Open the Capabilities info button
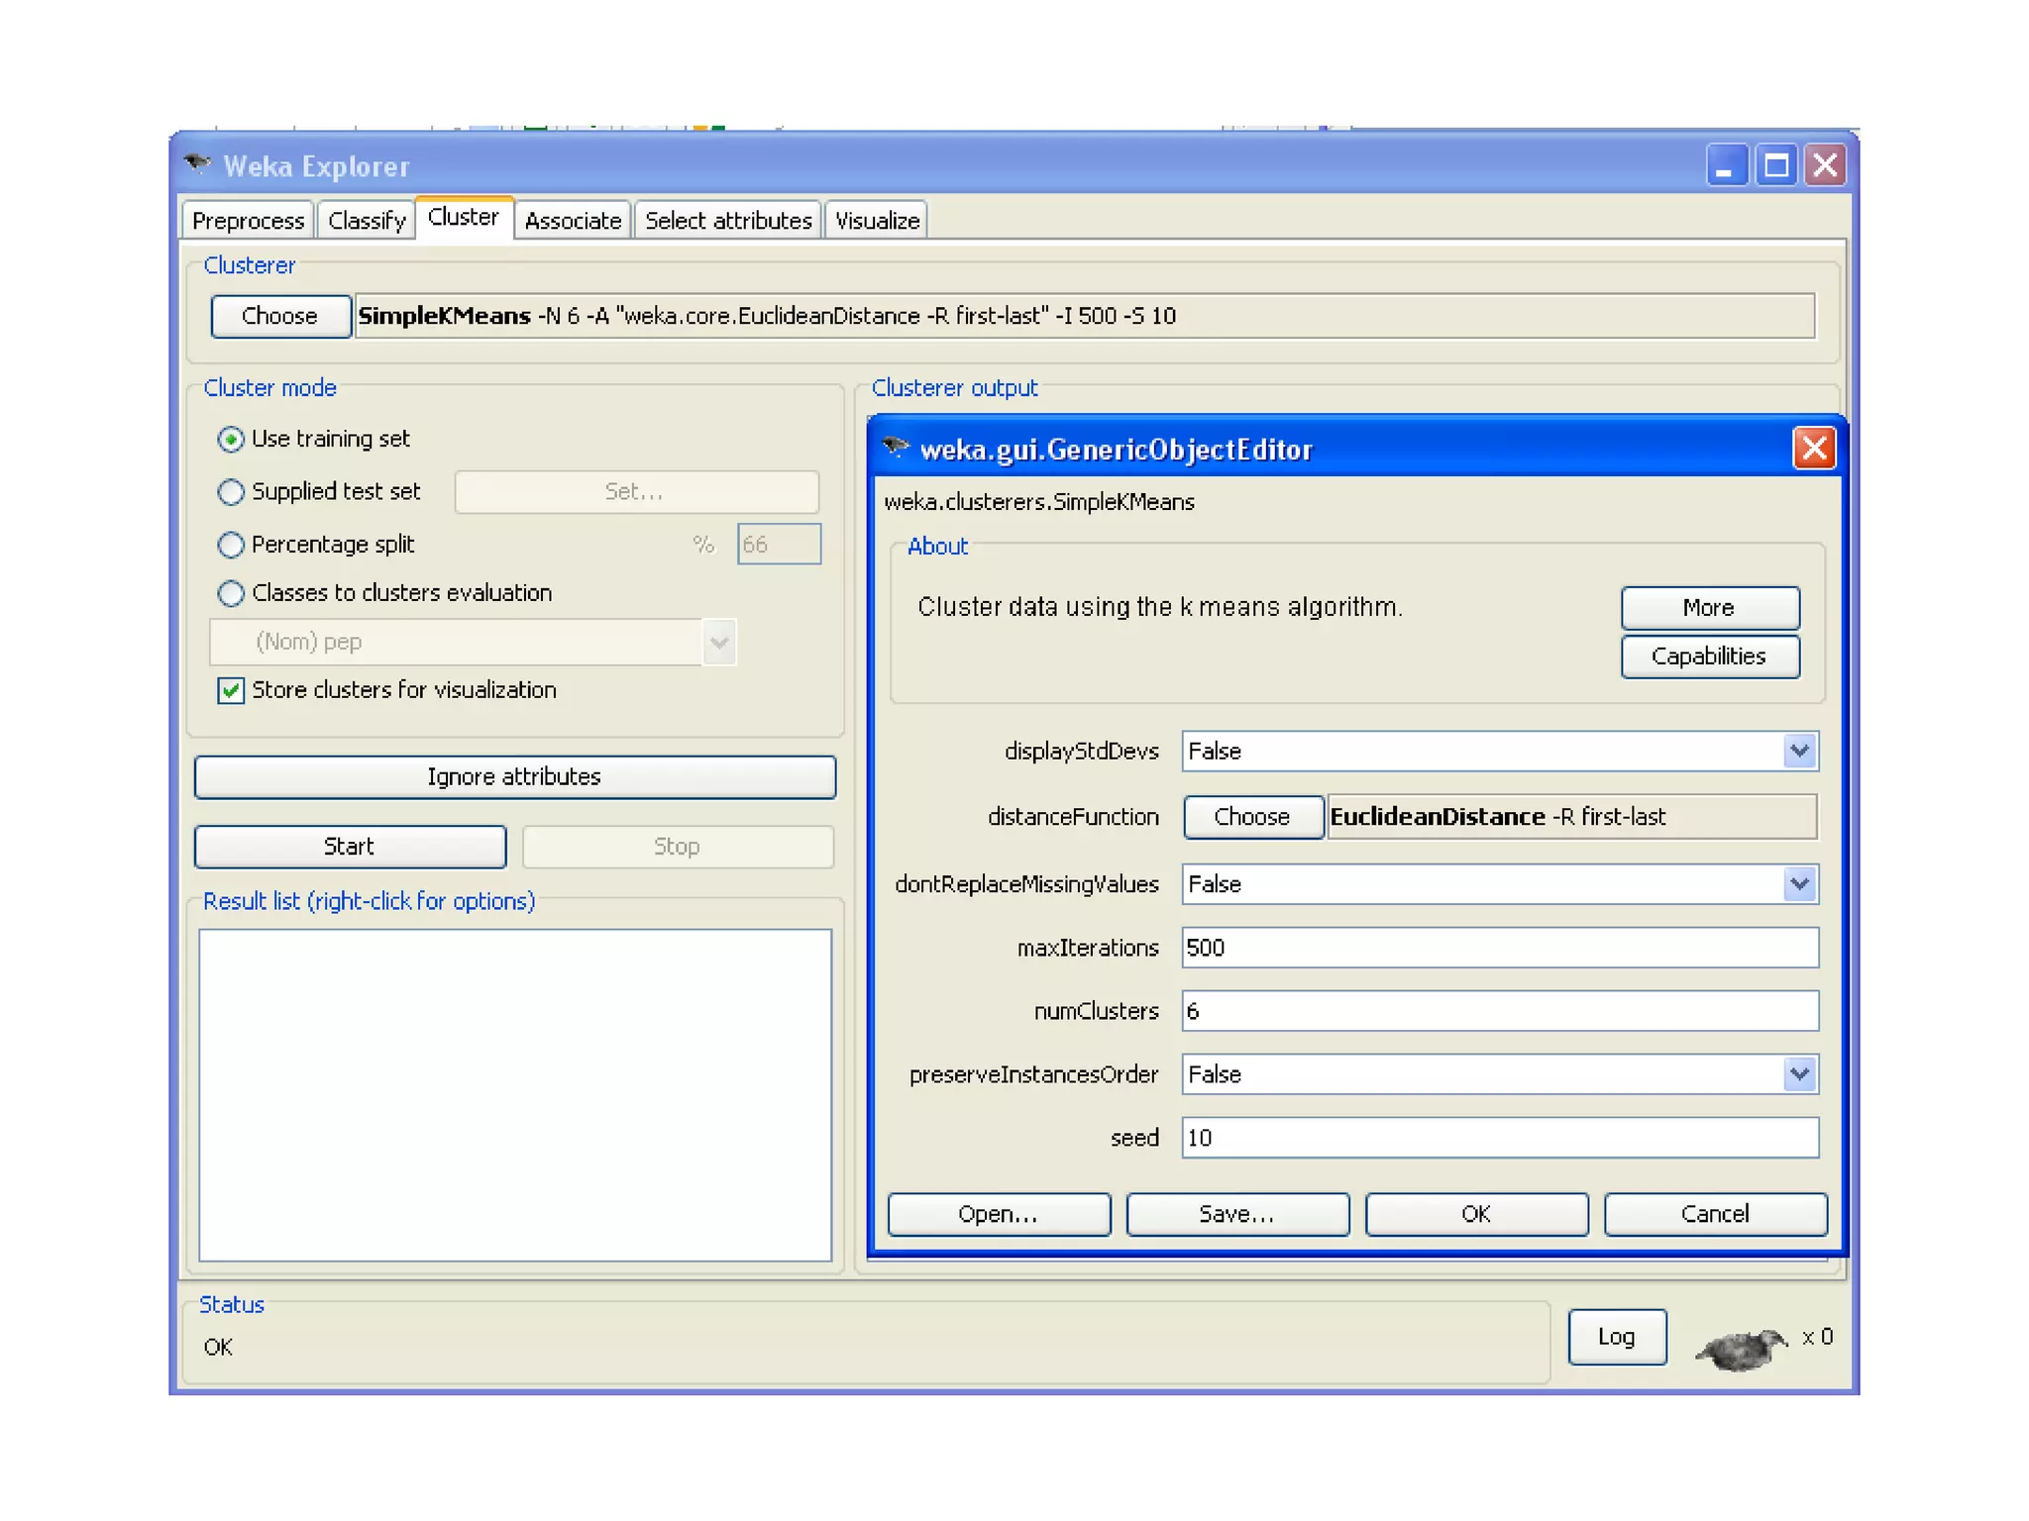 coord(1709,657)
